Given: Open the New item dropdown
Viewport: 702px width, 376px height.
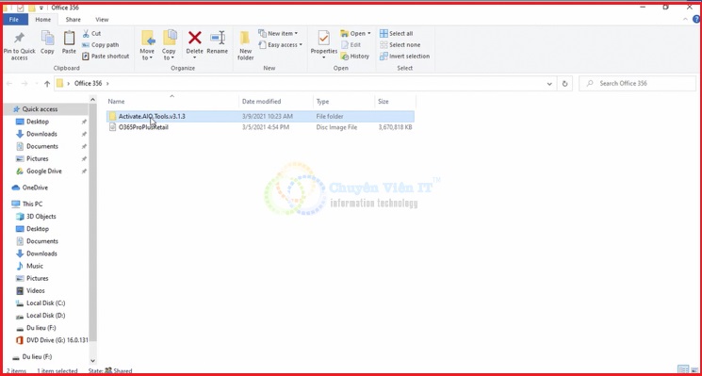Looking at the screenshot, I should (x=278, y=34).
